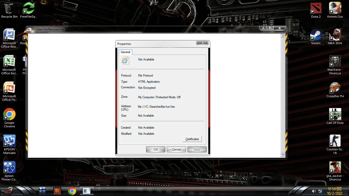Launch the NBA 2K14 shortcut
The width and height of the screenshot is (349, 196).
pos(335,37)
